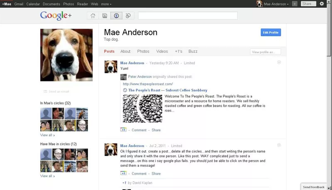Open Photos from the top bar
This screenshot has width=332, height=190.
click(68, 4)
